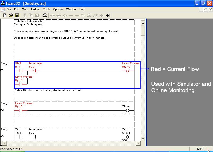Click the right arrow toolbar icon
Viewport: 213px width, 152px height.
(108, 16)
